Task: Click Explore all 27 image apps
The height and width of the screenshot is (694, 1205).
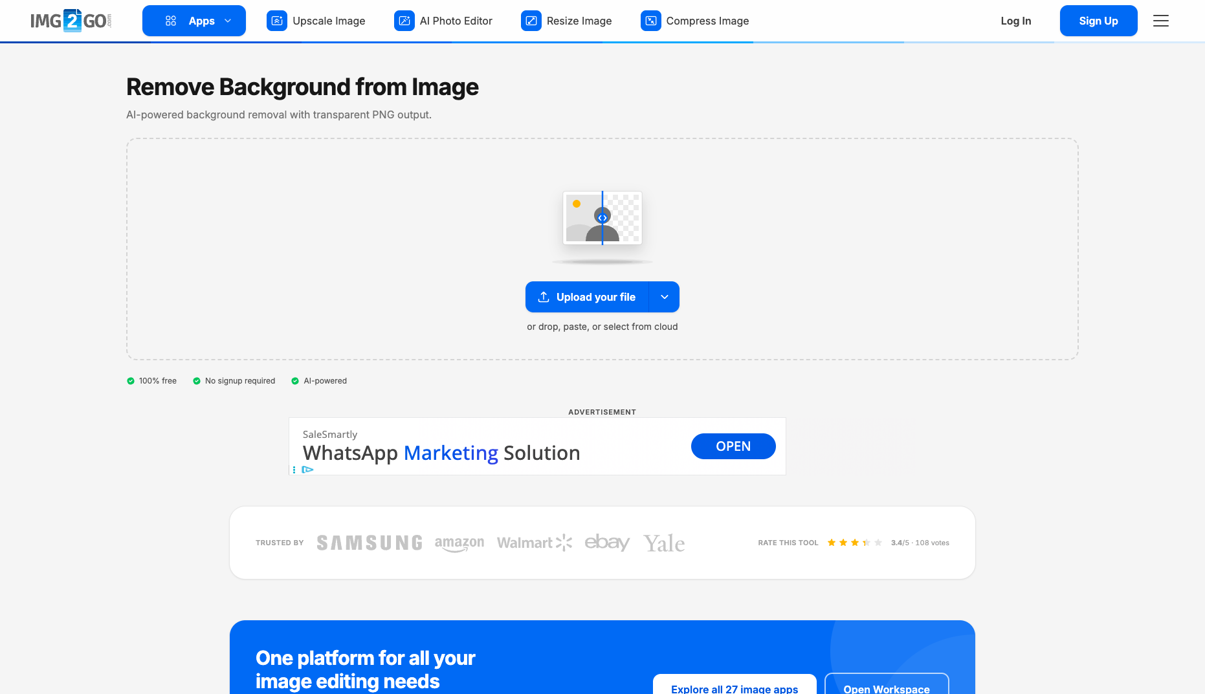Action: (x=735, y=684)
